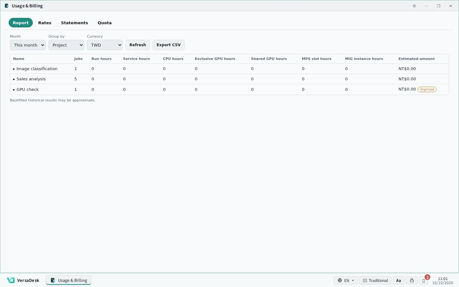This screenshot has height=287, width=459.
Task: Click the Usage & Billing title bar app icon
Action: click(7, 6)
